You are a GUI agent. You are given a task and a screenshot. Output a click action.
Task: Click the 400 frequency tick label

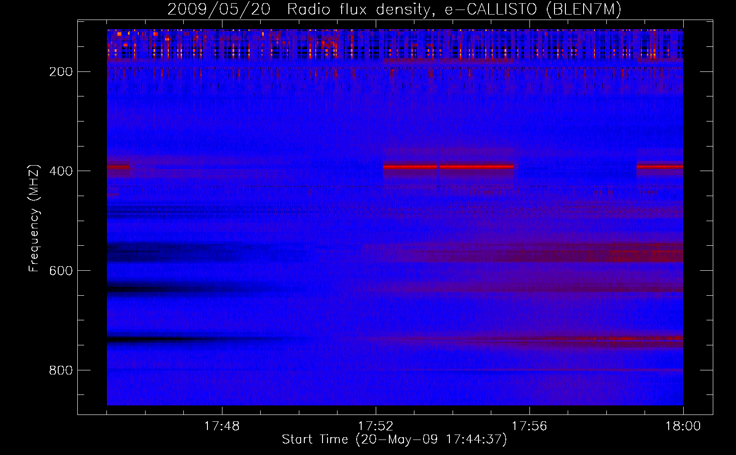pos(61,171)
